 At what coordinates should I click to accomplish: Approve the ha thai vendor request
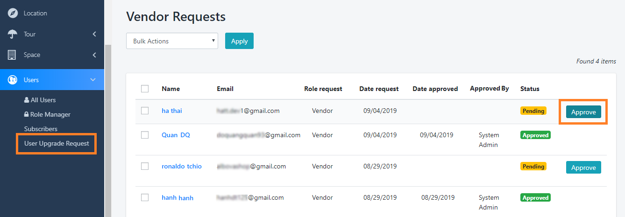583,112
